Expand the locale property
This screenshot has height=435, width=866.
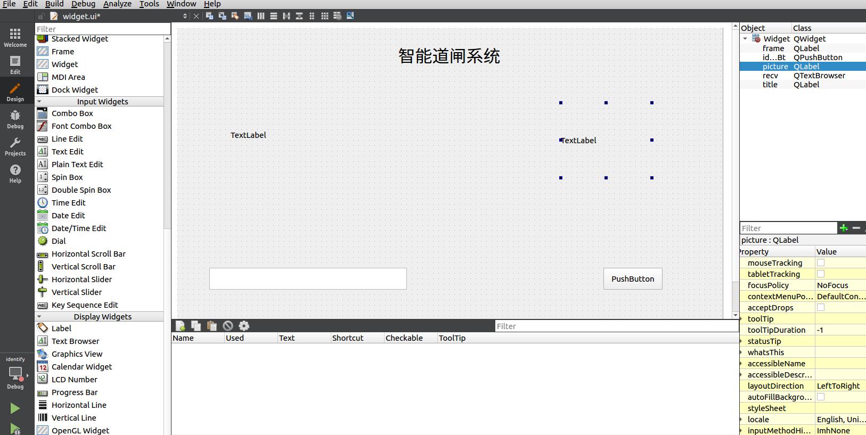click(x=741, y=419)
